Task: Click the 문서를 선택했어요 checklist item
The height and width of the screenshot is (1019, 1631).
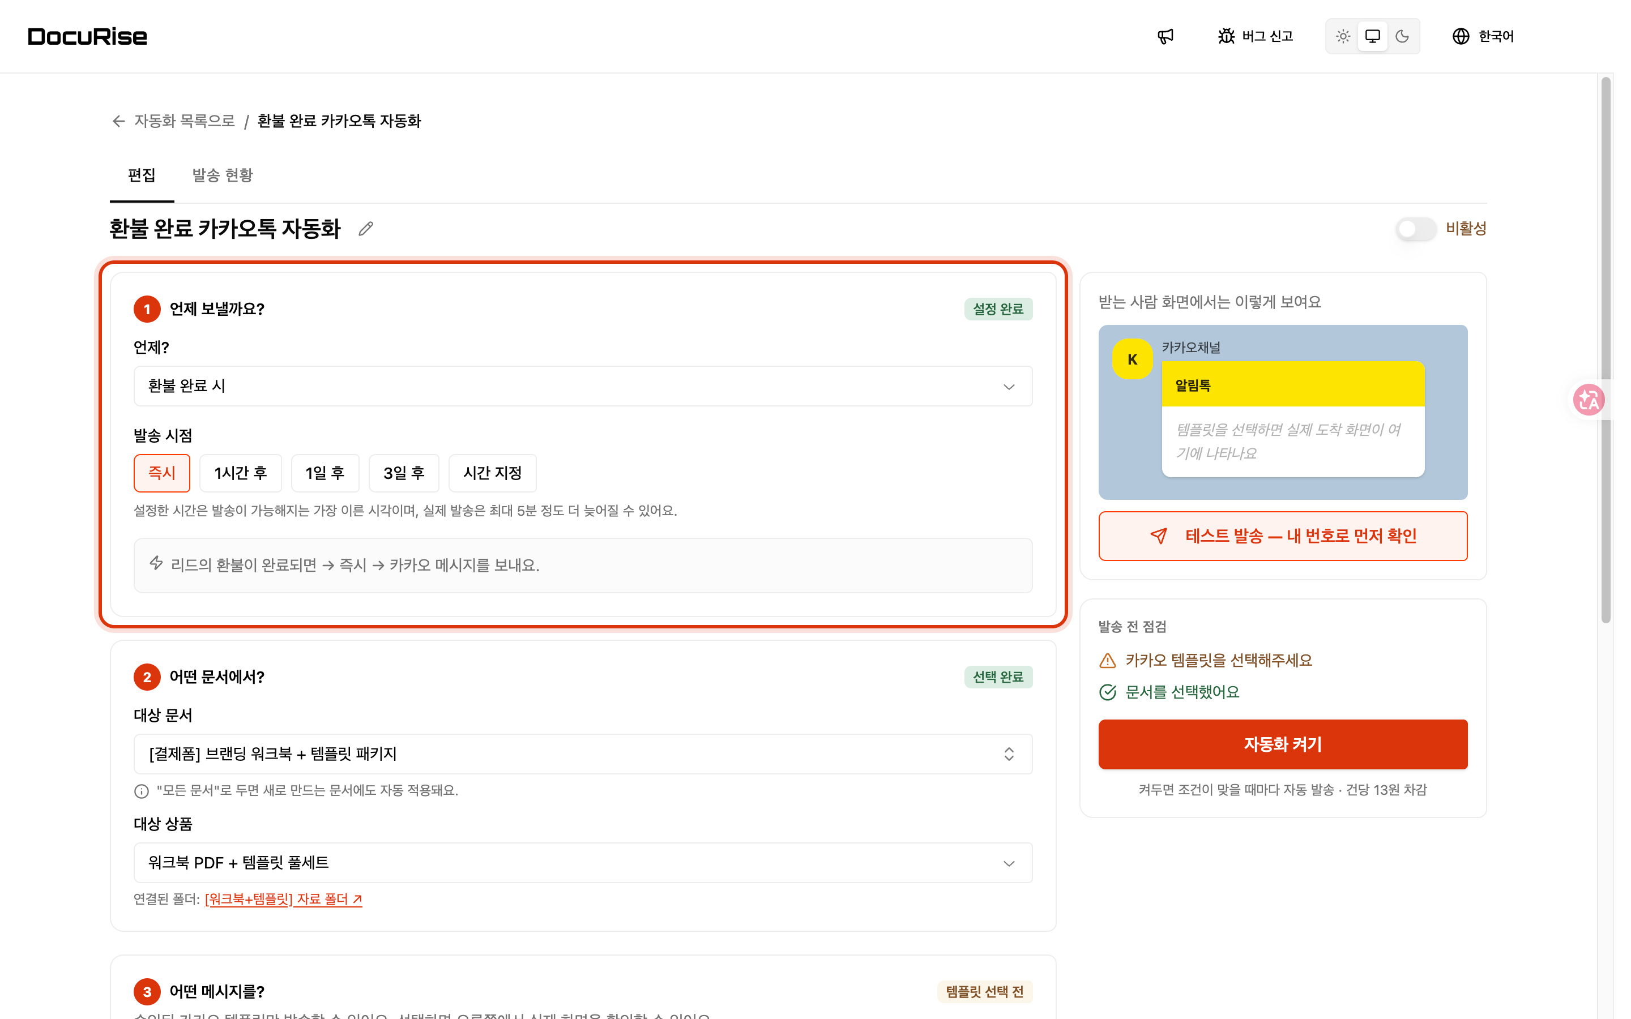Action: 1169,692
